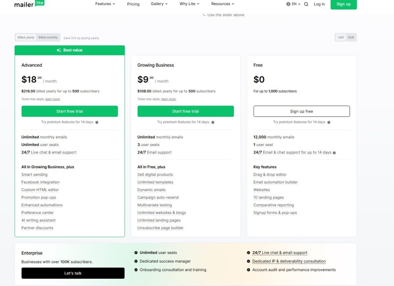The width and height of the screenshot is (394, 286).
Task: Click the 3 user seats text
Action: coord(149,145)
